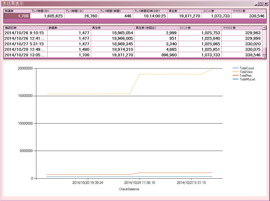Click the コメント数 header in history table

click(200, 28)
